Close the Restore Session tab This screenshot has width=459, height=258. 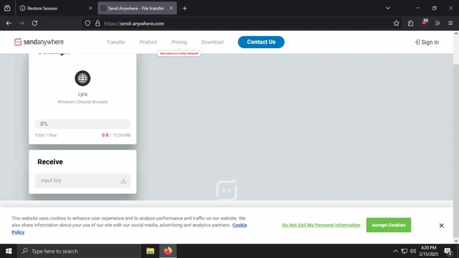coord(90,8)
